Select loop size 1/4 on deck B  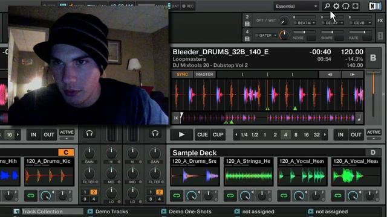point(244,135)
